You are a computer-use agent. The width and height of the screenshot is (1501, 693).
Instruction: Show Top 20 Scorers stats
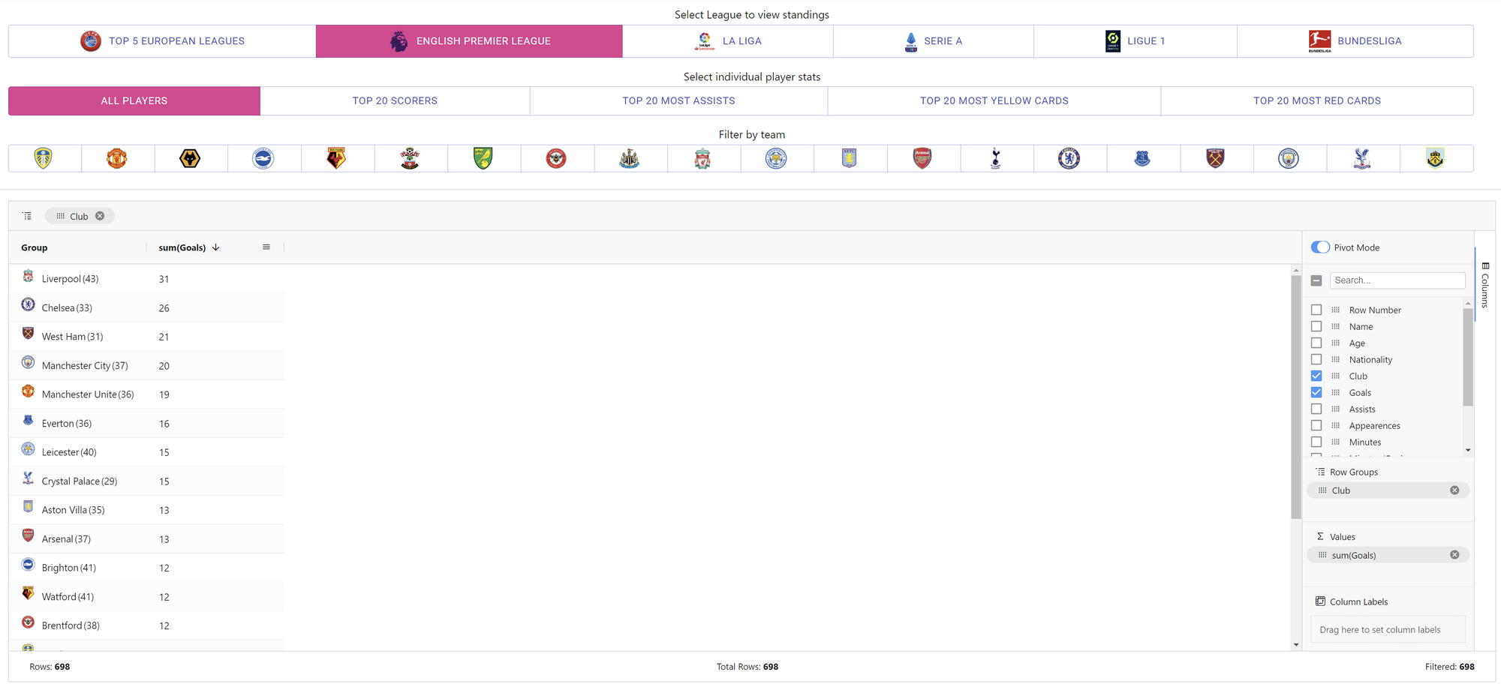point(395,100)
